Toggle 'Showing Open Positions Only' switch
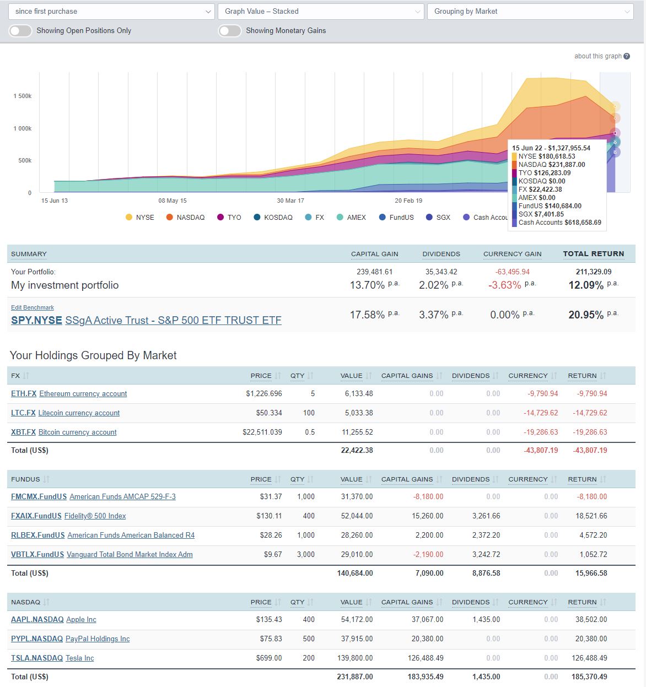 pyautogui.click(x=20, y=31)
